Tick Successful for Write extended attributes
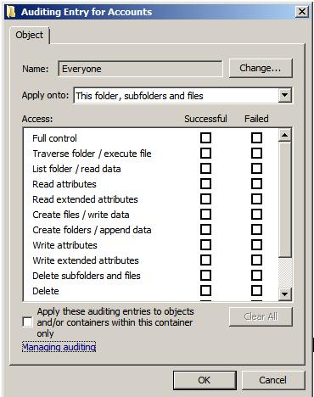This screenshot has width=314, height=397. (205, 260)
